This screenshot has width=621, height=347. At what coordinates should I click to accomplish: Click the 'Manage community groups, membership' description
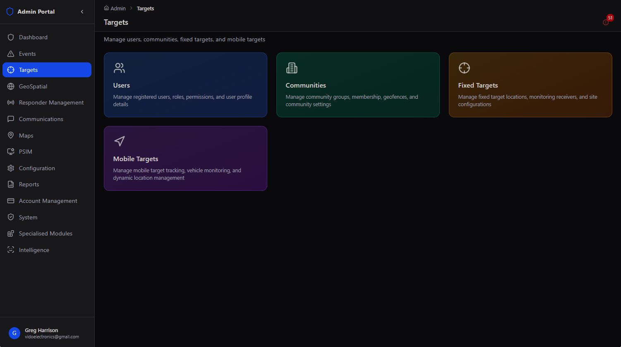[352, 100]
